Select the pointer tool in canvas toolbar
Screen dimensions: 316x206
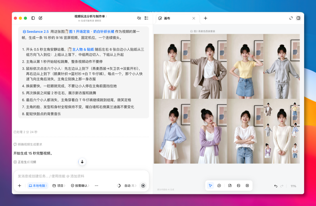point(210,186)
